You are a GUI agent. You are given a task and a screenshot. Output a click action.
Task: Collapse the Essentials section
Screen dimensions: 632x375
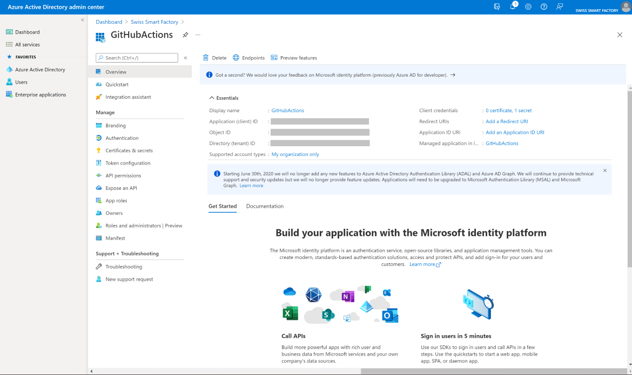click(x=212, y=98)
